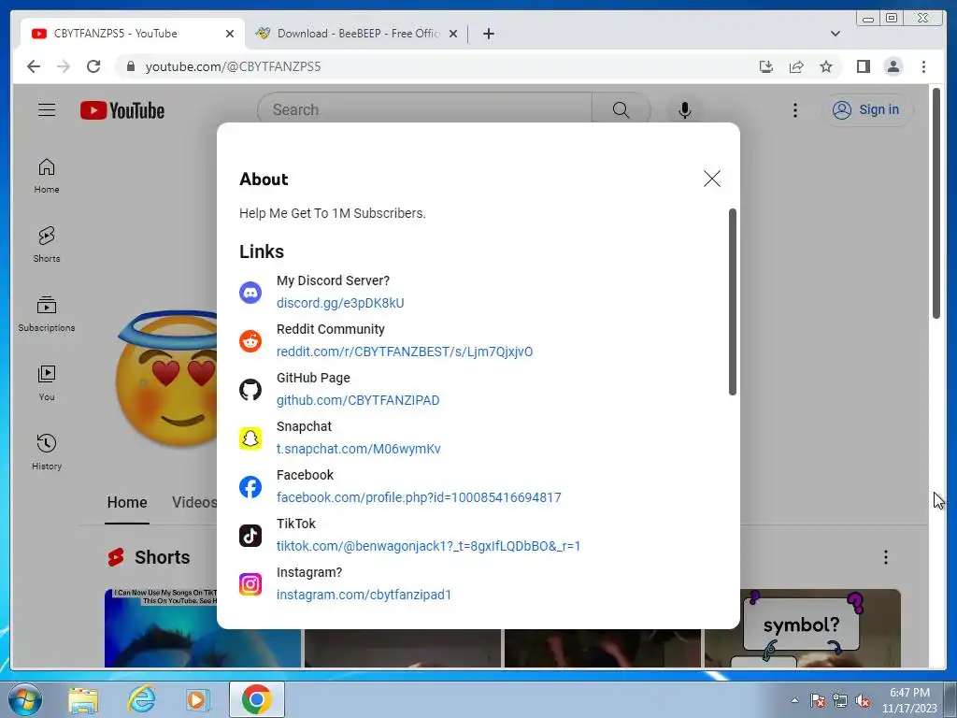Open YouTube settings three-dot menu
The image size is (957, 718).
tap(794, 110)
